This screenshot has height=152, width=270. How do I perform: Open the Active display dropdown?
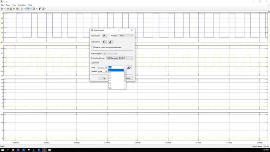(110, 54)
